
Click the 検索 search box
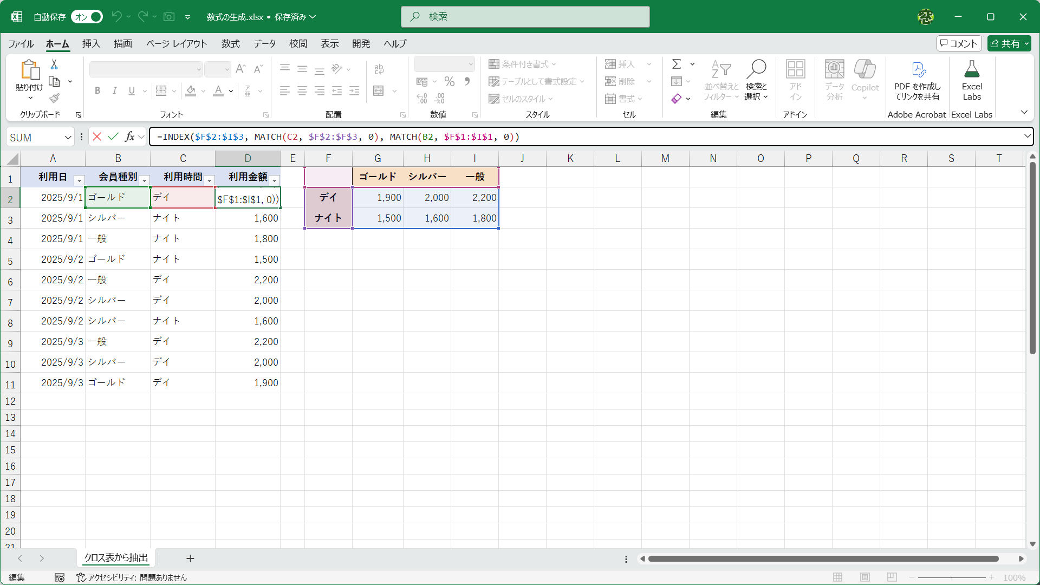525,17
